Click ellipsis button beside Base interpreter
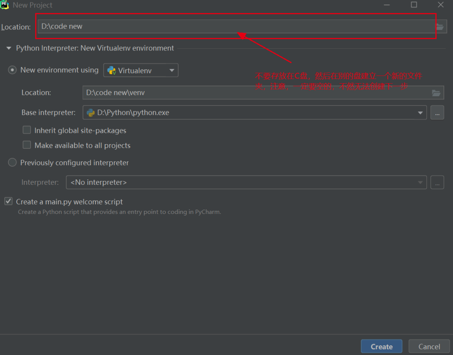The width and height of the screenshot is (453, 355). [x=437, y=113]
